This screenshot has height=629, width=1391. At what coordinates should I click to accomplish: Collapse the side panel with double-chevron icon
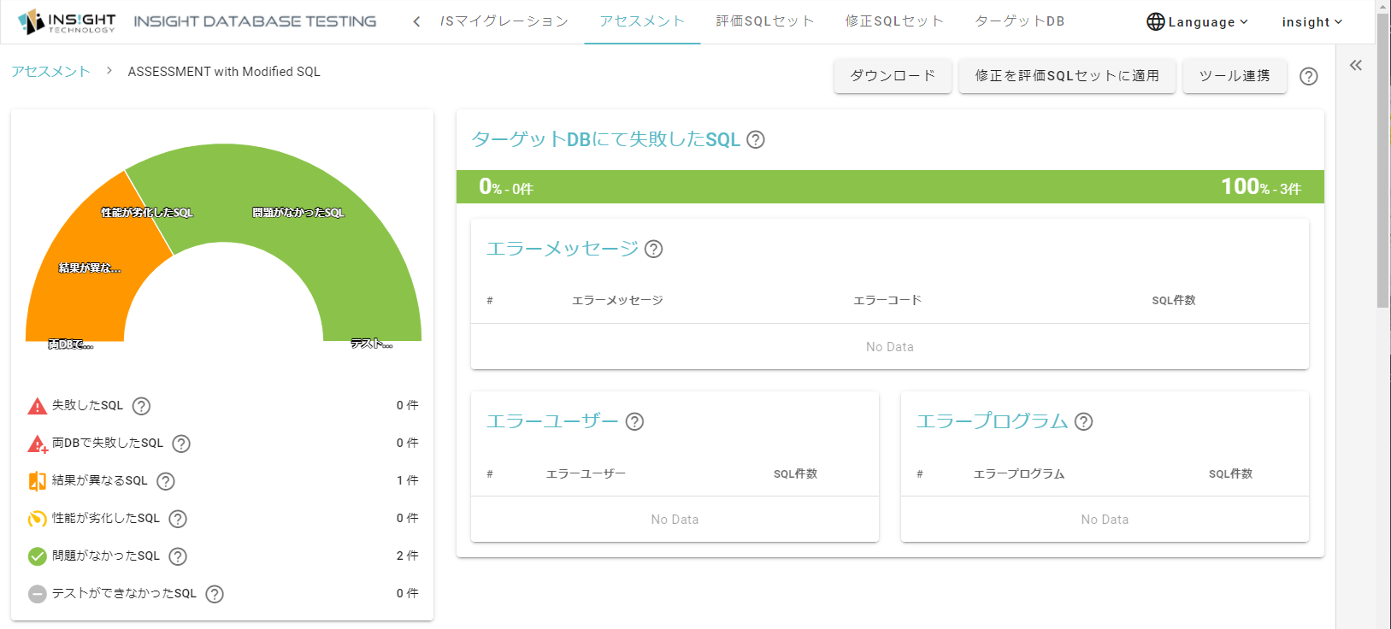pyautogui.click(x=1356, y=65)
